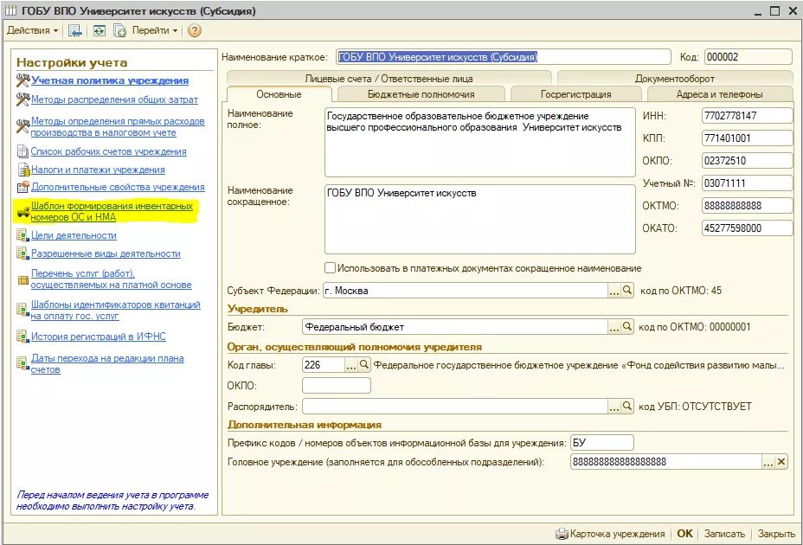Open the Цели деятельности link
Viewport: 803px width, 545px height.
(74, 235)
